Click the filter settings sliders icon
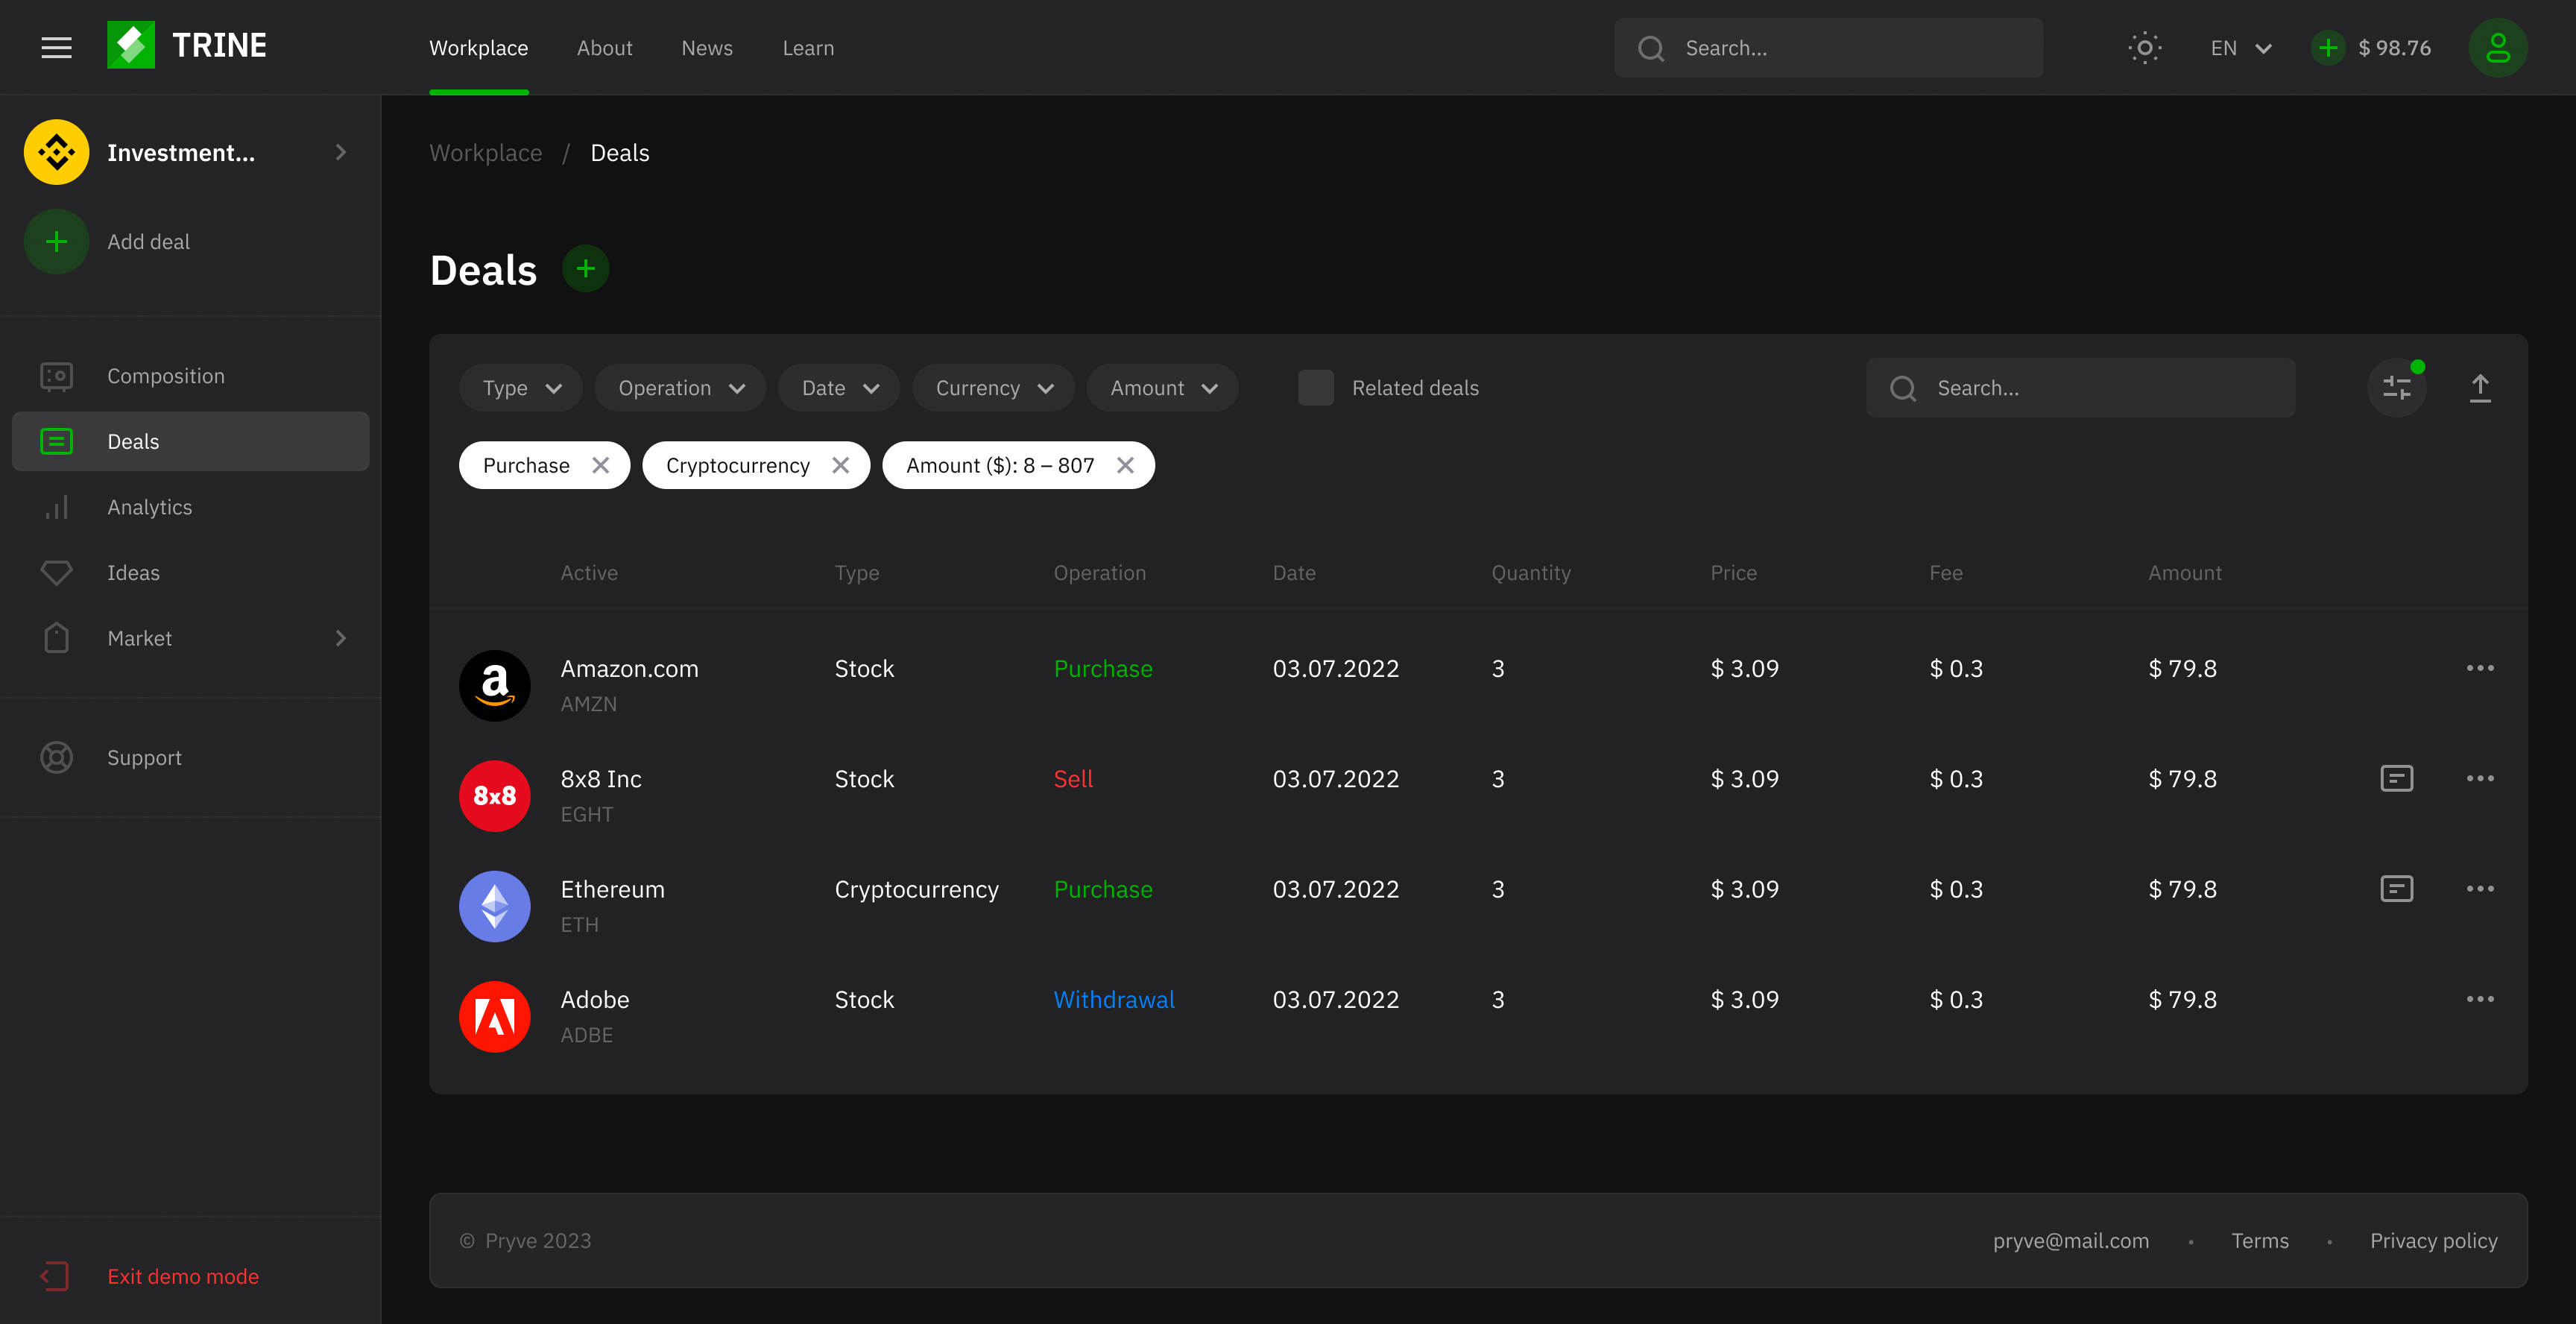 (2396, 388)
